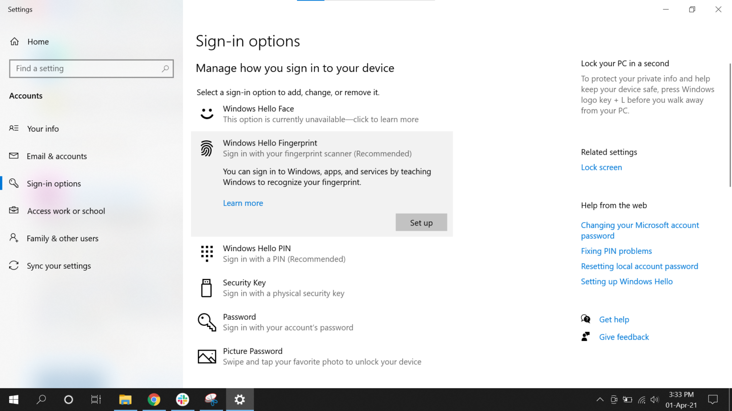
Task: Click the Windows Hello Fingerprint icon
Action: click(207, 148)
